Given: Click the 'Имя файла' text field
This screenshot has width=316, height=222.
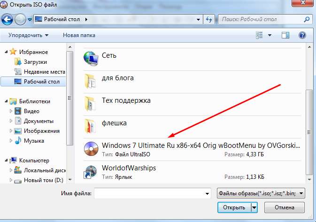Looking at the screenshot, I should (152, 193).
